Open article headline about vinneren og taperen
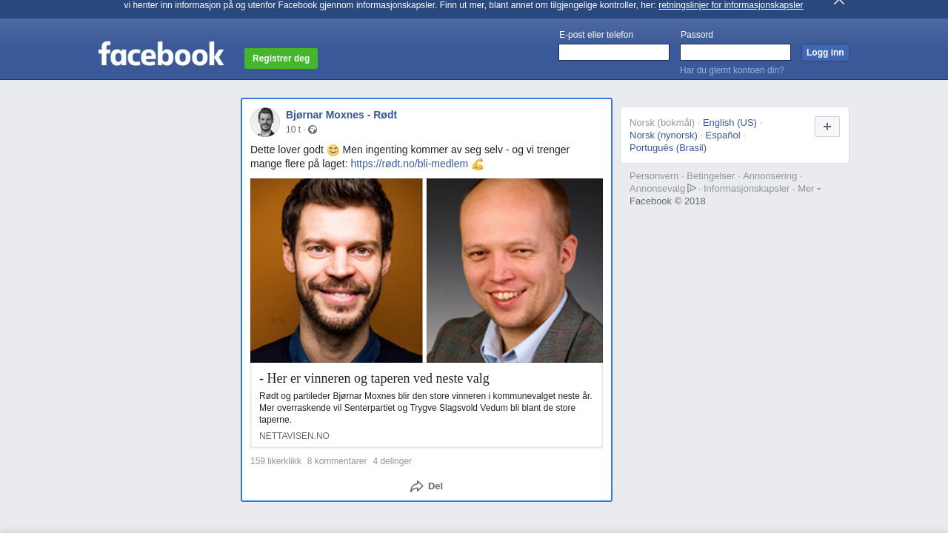Viewport: 948px width, 533px height. tap(374, 378)
